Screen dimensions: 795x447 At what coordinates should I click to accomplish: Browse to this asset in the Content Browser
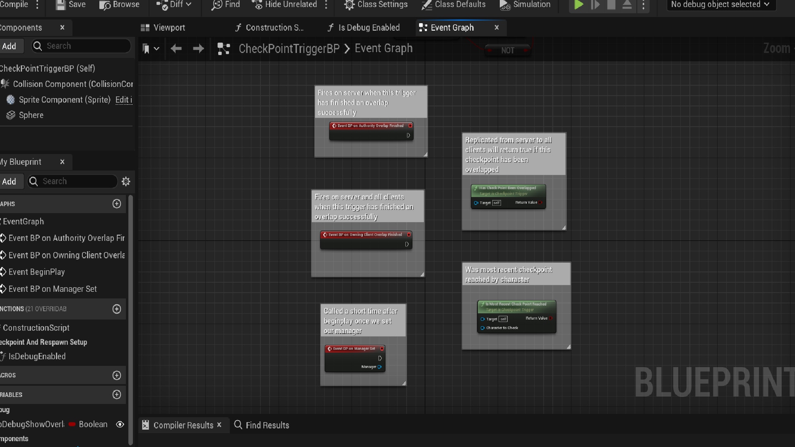tap(119, 5)
